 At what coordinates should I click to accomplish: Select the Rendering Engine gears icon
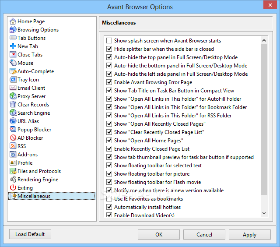[x=13, y=179]
